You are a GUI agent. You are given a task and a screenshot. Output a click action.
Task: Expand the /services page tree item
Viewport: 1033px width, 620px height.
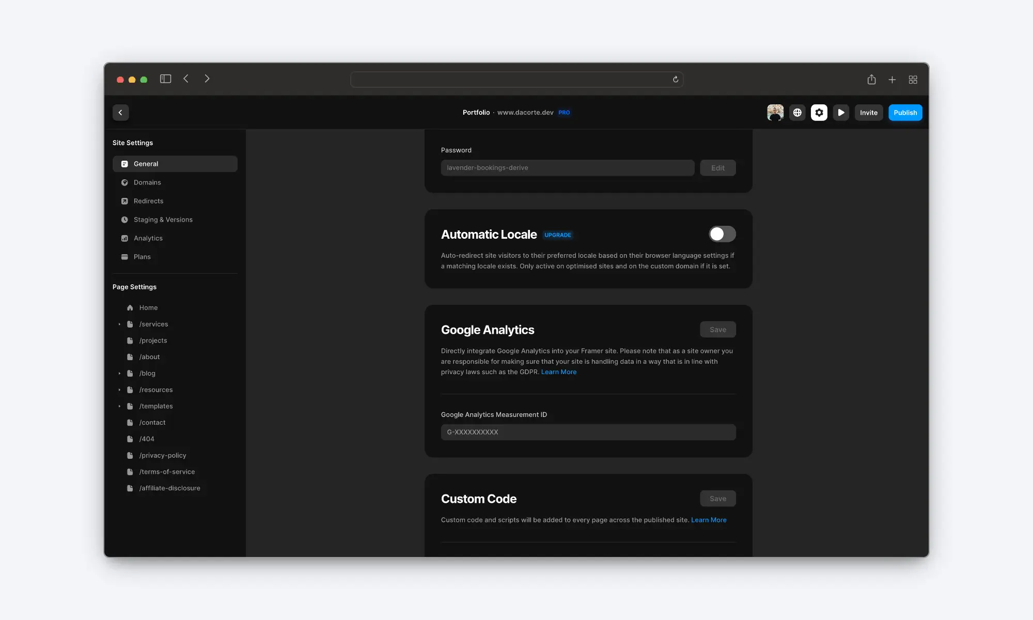pyautogui.click(x=119, y=324)
